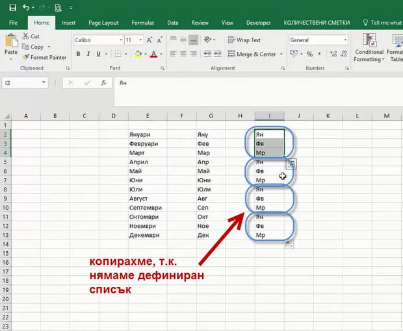Open the View tab

point(227,23)
